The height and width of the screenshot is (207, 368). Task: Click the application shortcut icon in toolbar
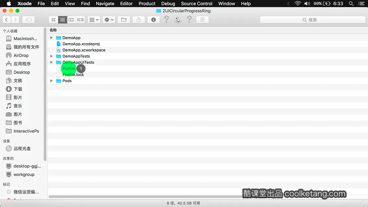click(x=178, y=19)
